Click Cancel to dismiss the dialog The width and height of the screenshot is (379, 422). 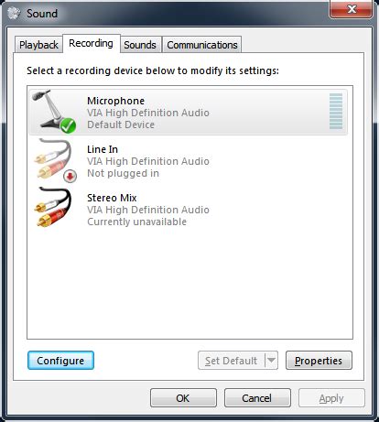257,398
